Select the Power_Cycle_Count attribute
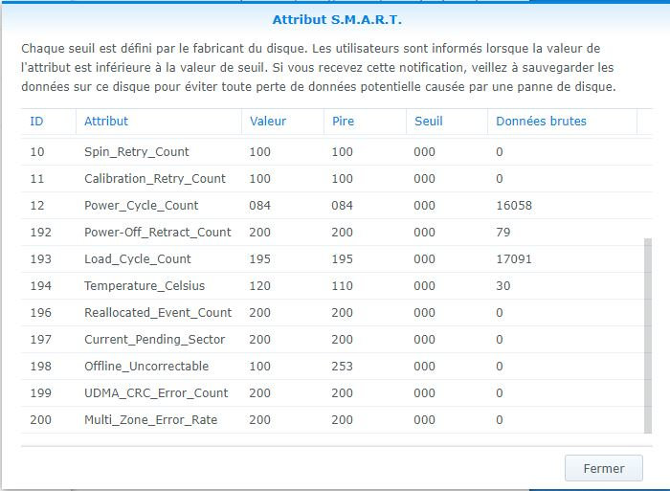 click(x=141, y=206)
